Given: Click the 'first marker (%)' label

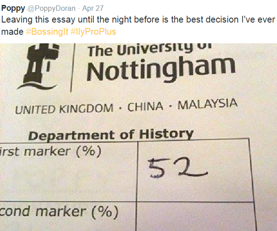Looking at the screenshot, I should 51,152.
